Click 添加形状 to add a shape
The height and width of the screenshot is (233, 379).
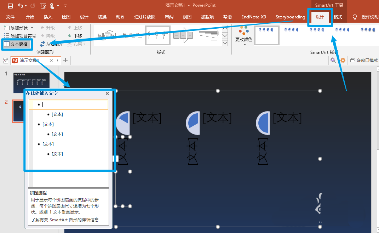point(16,28)
